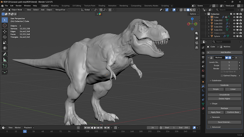
Task: Toggle visibility eye of Cube.024
Action: point(234,30)
